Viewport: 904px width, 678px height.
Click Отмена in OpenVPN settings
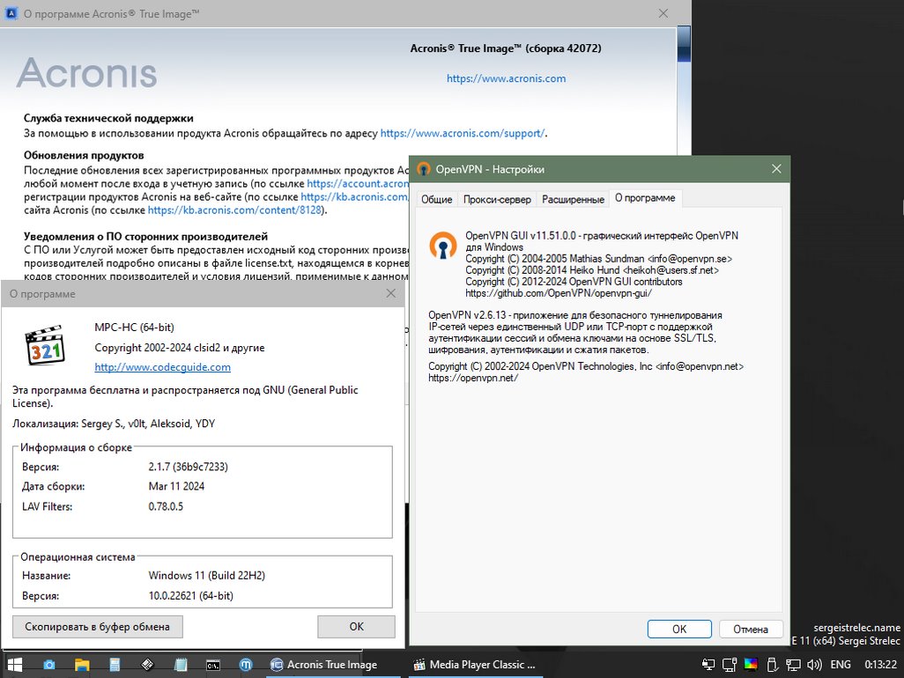pyautogui.click(x=751, y=629)
